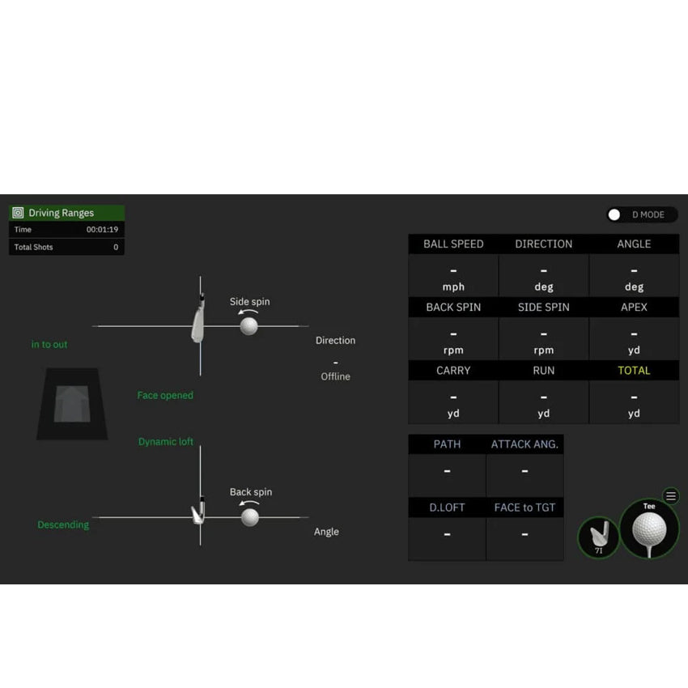Select the RUN header
Viewport: 688px width, 688px height.
coord(544,371)
